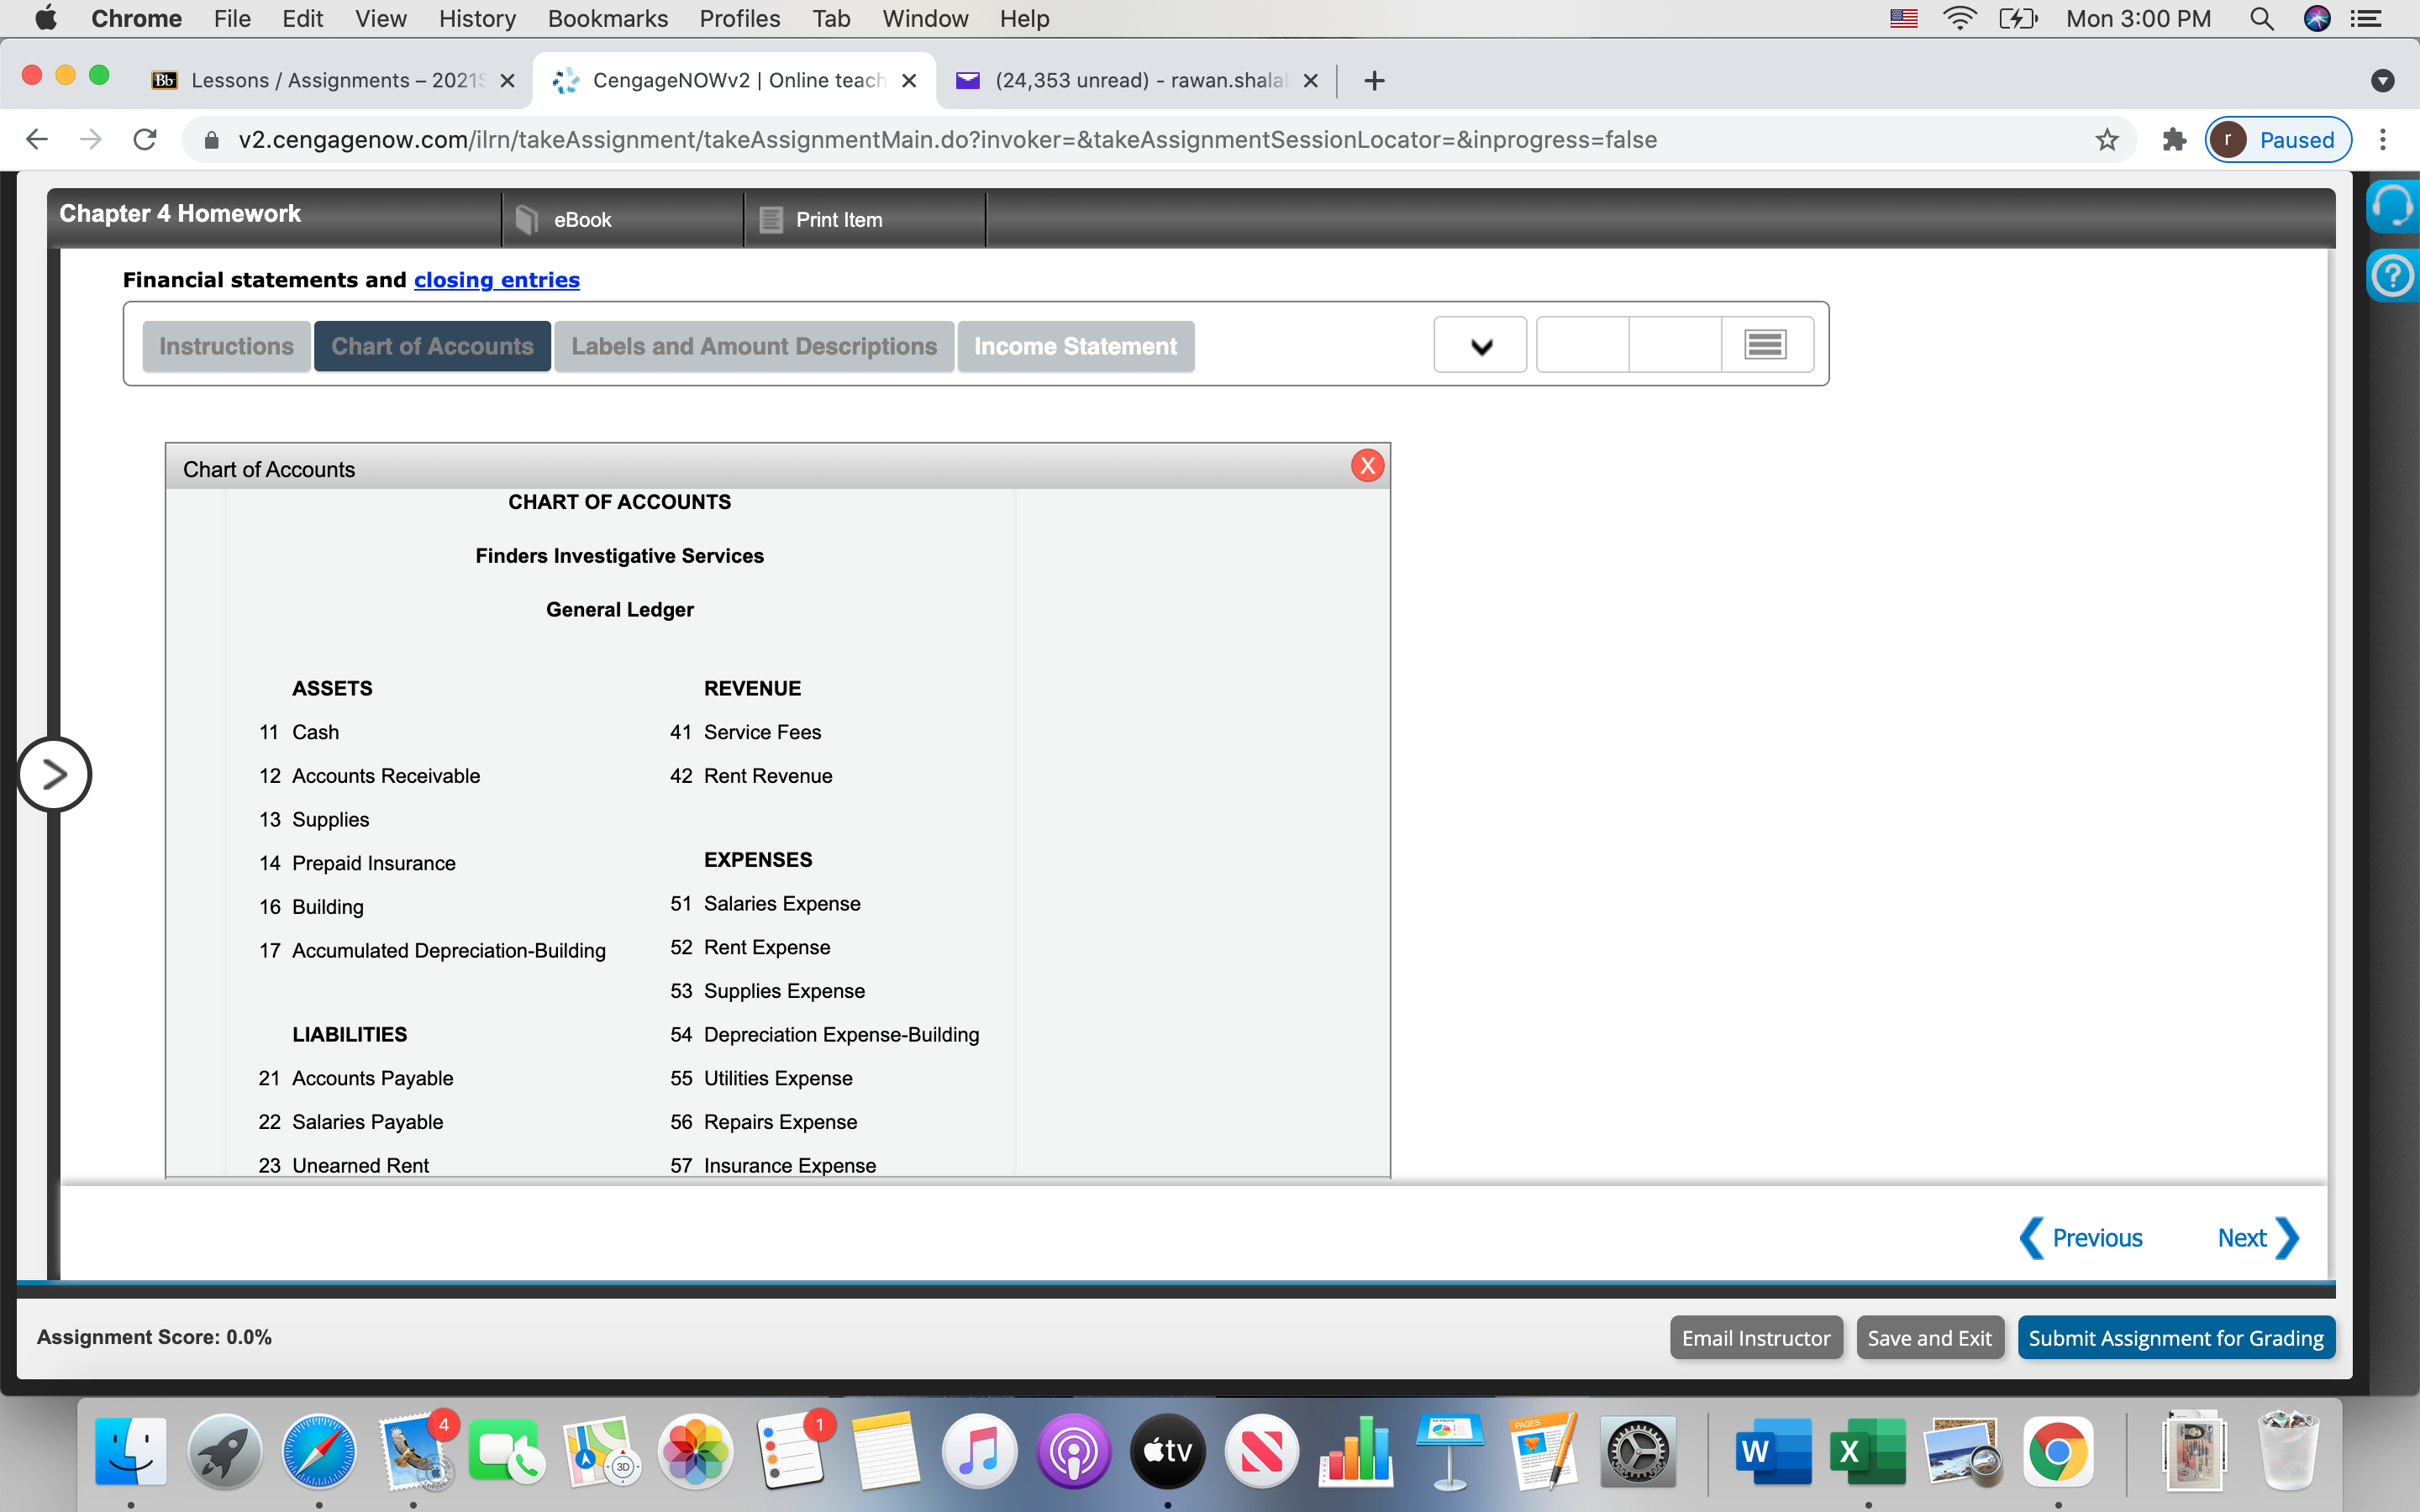Open the help question mark icon
This screenshot has width=2420, height=1512.
coord(2392,275)
